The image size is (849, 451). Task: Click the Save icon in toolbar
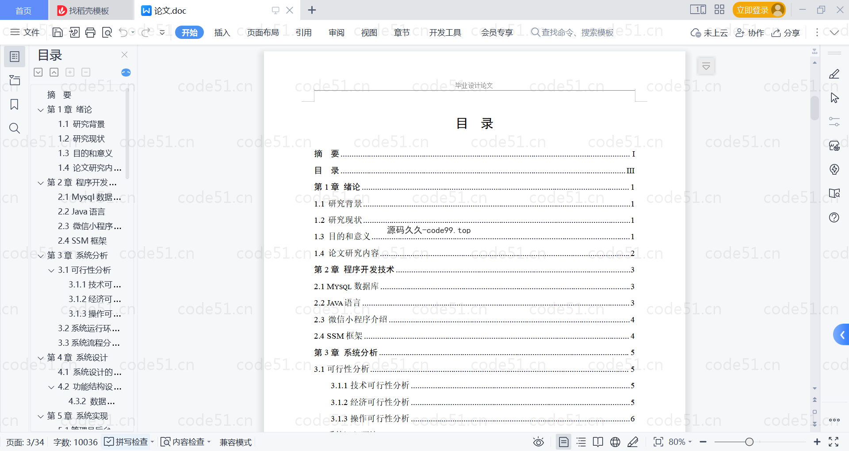click(57, 32)
